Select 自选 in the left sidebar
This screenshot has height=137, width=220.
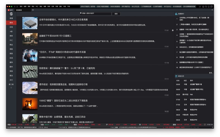(x=11, y=58)
